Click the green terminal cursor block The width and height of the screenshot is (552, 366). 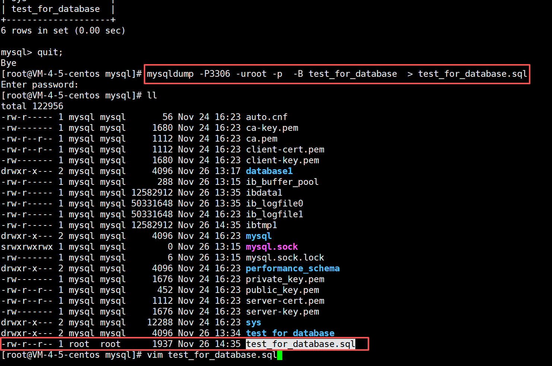(280, 355)
